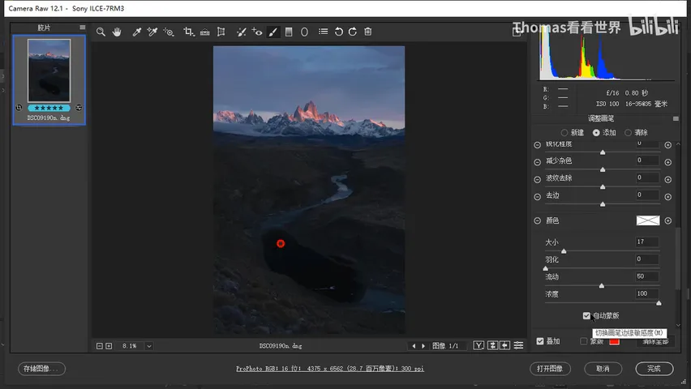Click the five-star rating bar
The width and height of the screenshot is (691, 389).
pyautogui.click(x=49, y=108)
